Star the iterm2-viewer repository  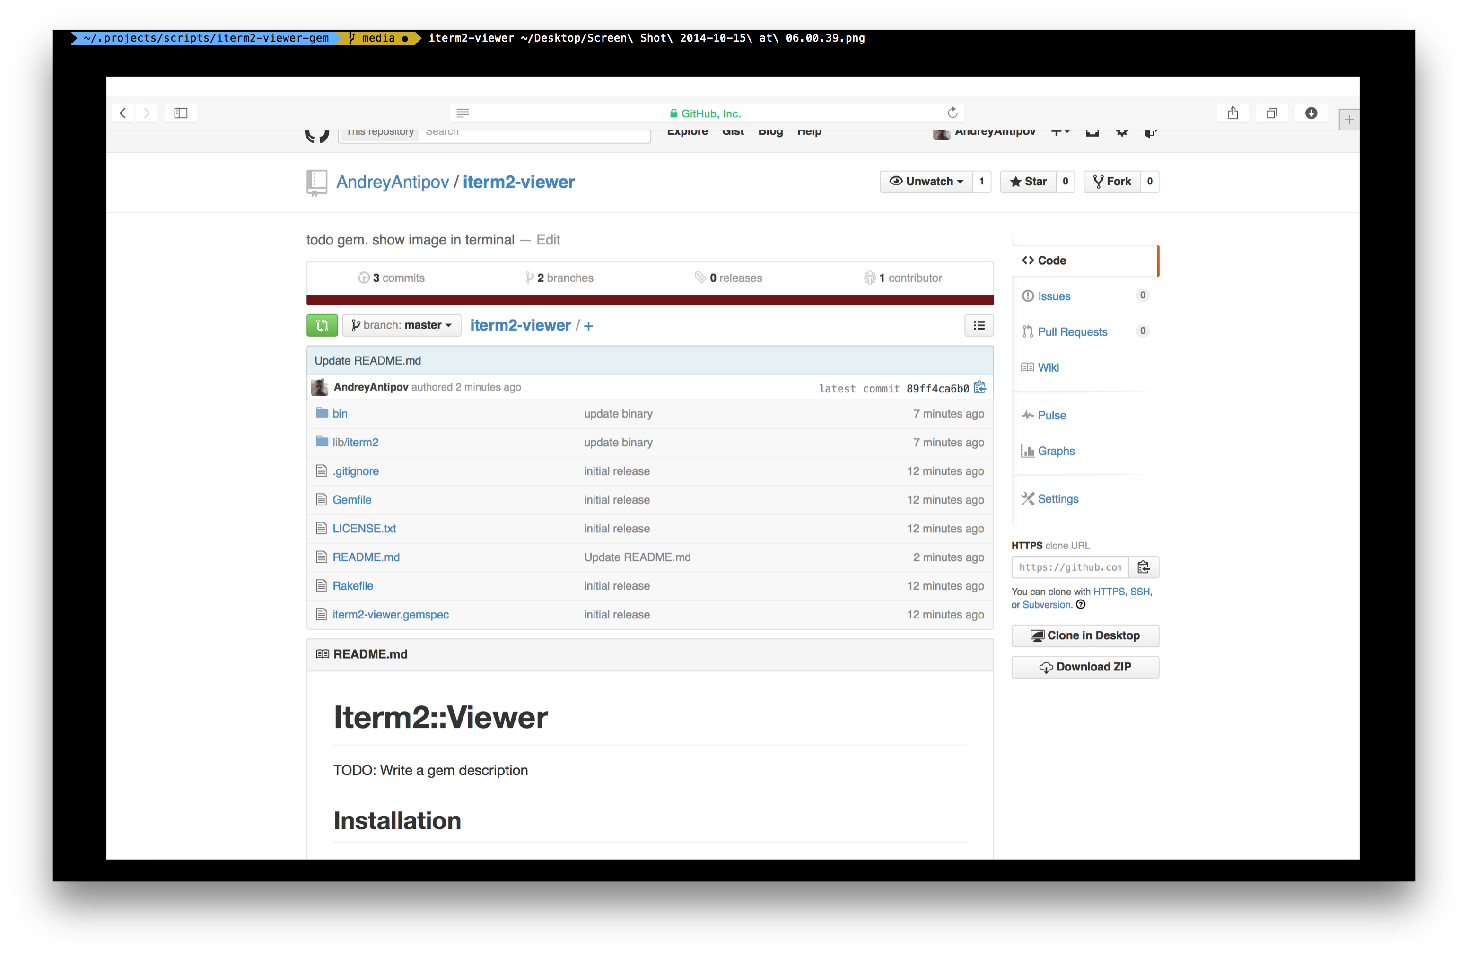[1028, 181]
